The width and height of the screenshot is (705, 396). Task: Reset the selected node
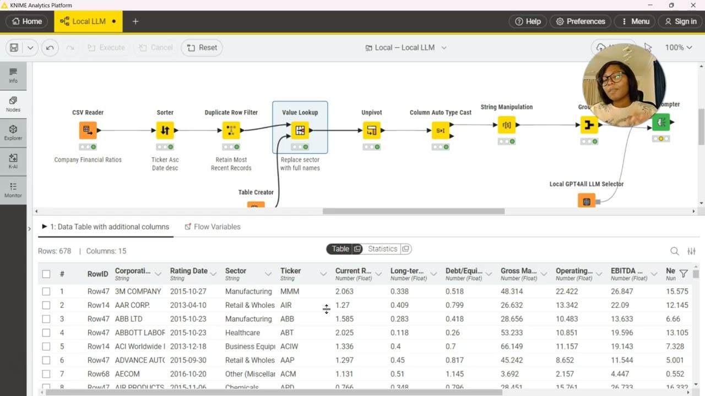point(202,47)
